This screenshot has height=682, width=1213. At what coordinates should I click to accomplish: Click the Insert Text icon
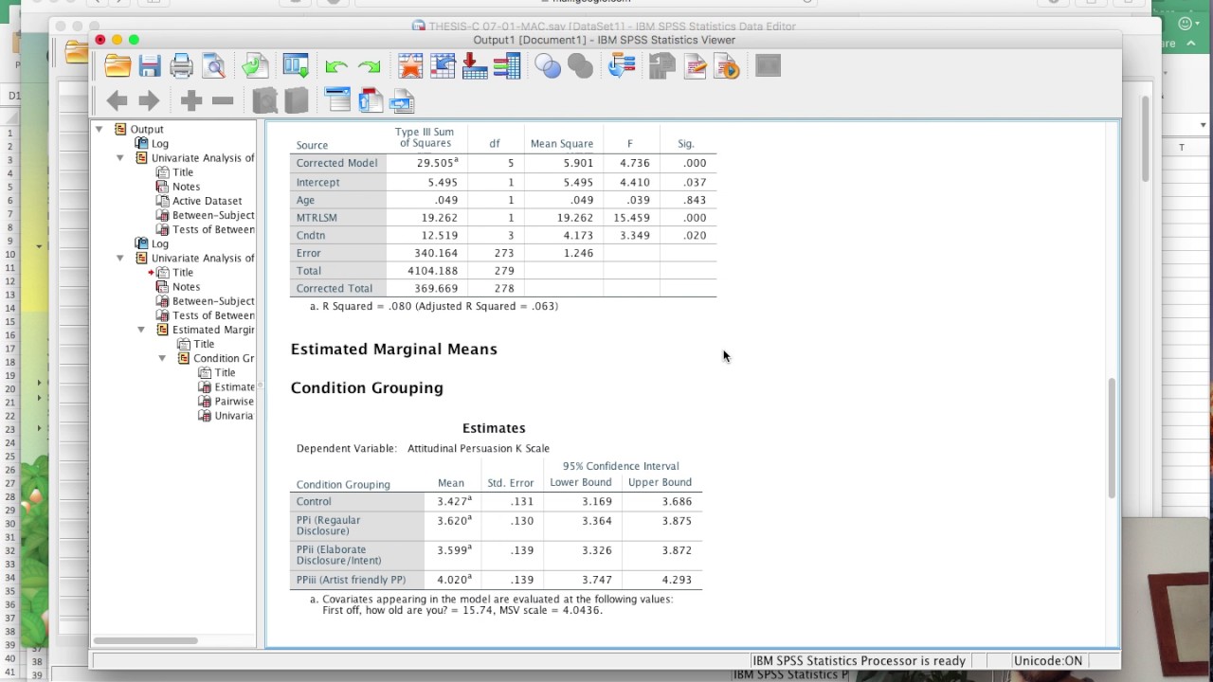tap(402, 99)
